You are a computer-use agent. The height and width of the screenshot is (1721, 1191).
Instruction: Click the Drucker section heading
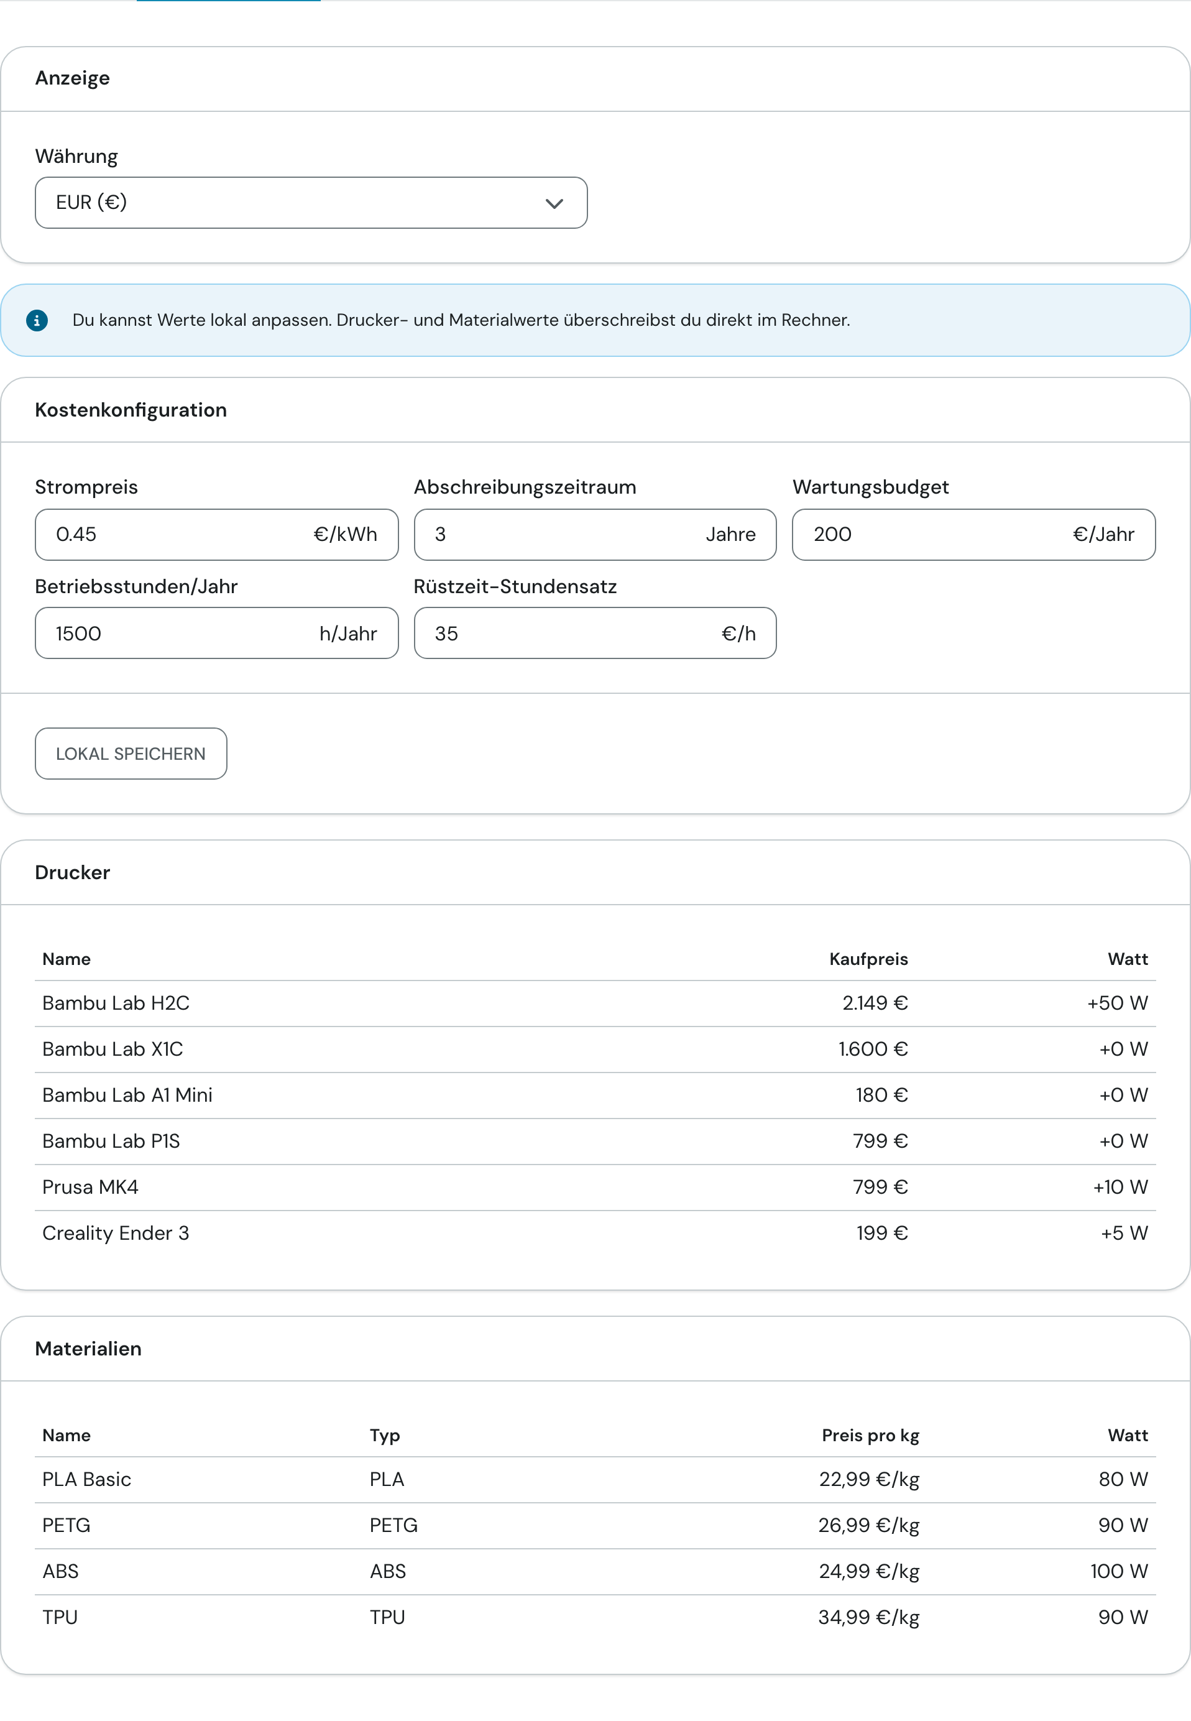[72, 873]
